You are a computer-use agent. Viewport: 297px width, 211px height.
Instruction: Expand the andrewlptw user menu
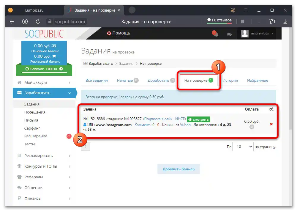[257, 33]
